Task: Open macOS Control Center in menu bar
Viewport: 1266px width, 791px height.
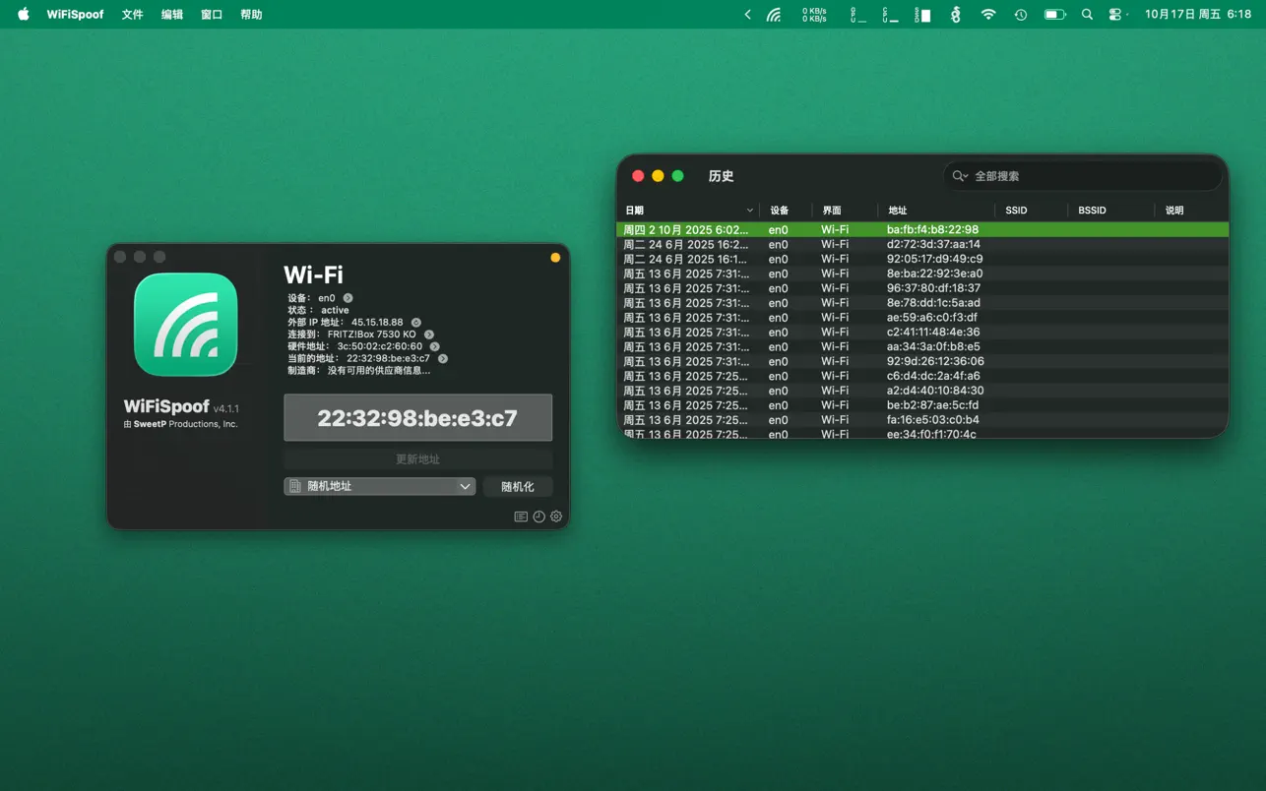Action: point(1114,15)
